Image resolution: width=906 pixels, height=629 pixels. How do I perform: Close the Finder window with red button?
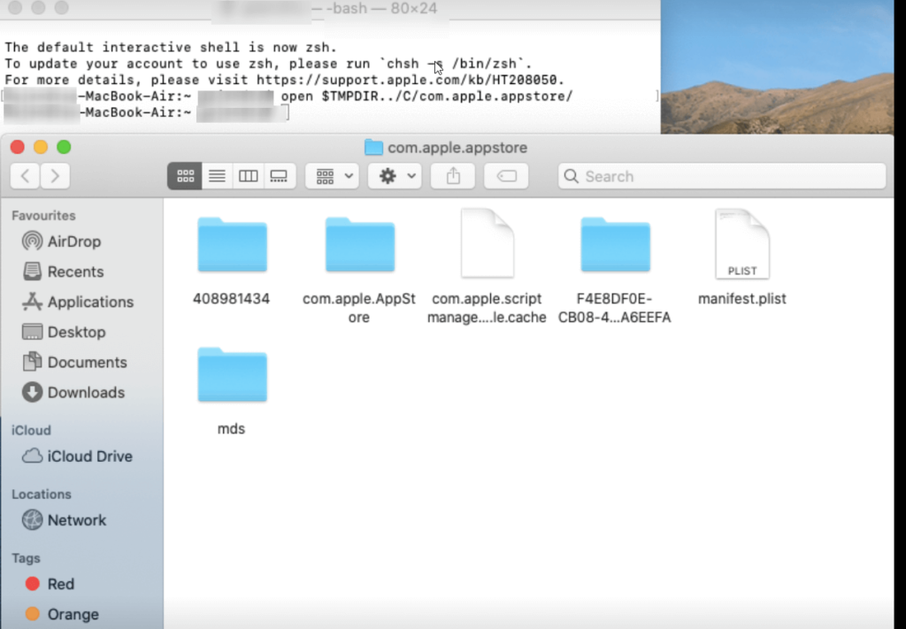pyautogui.click(x=18, y=147)
